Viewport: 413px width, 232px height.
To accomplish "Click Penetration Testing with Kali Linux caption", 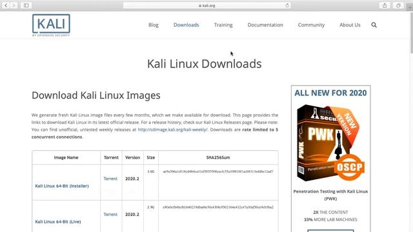I will pos(330,195).
